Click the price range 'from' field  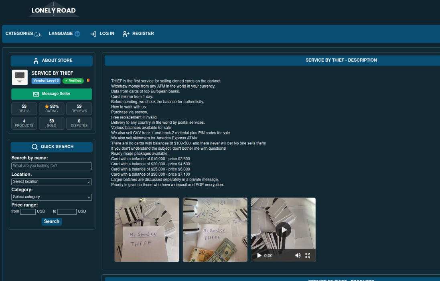pos(28,211)
